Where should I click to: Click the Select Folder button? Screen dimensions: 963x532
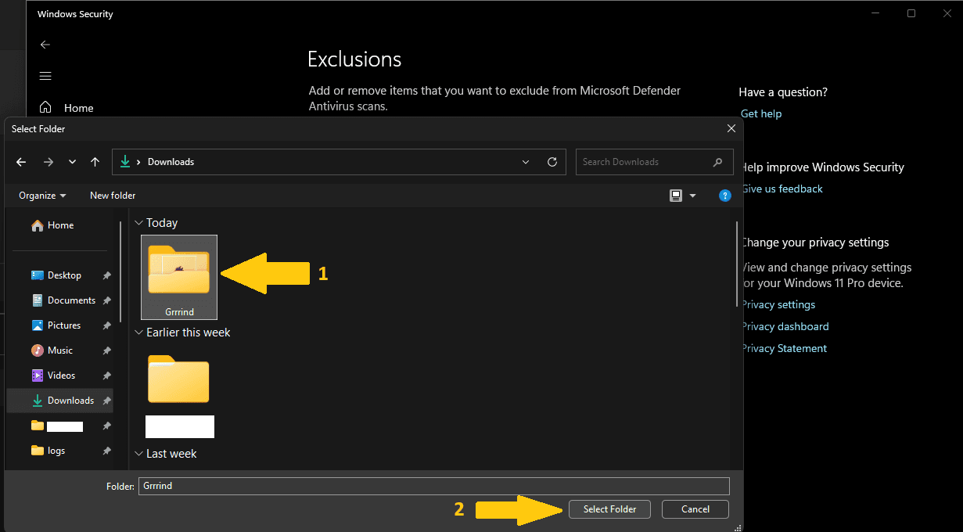609,509
